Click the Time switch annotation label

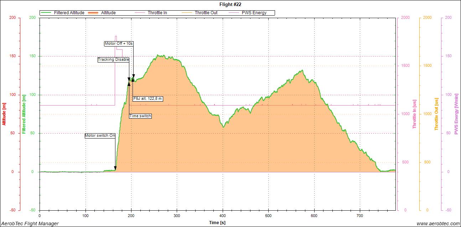tap(140, 116)
